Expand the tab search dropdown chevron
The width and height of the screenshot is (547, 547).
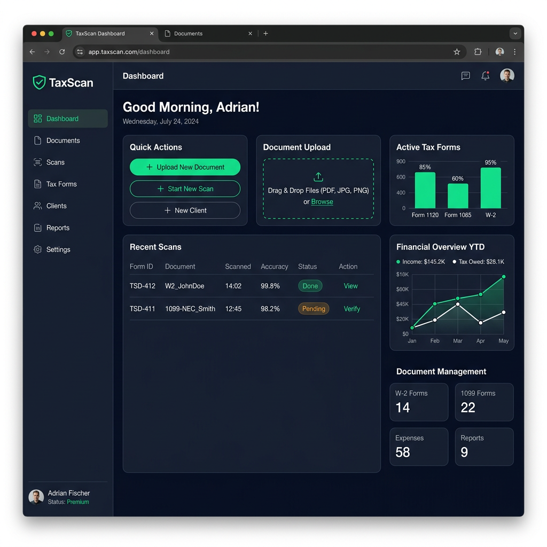tap(515, 34)
